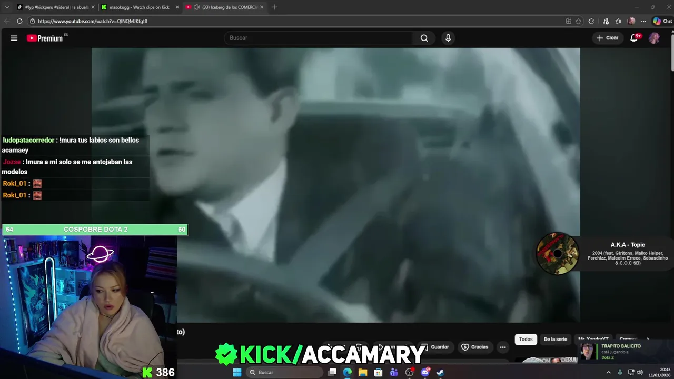Click the Gracias thanks button
674x379 pixels.
474,347
